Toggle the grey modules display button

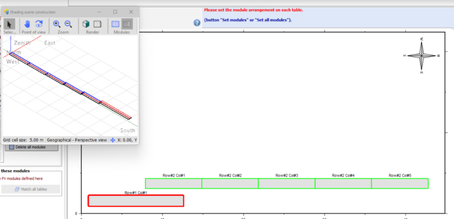127,24
